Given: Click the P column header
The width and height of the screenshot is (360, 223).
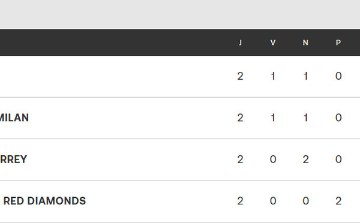Looking at the screenshot, I should point(338,43).
